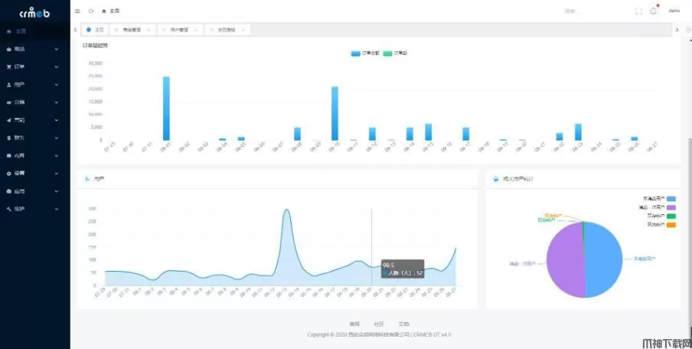692x349 pixels.
Task: Click the page vertical scrollbar
Action: (x=690, y=234)
